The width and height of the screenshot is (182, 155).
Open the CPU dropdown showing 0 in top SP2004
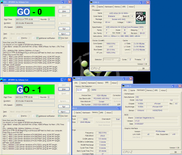click(x=19, y=38)
